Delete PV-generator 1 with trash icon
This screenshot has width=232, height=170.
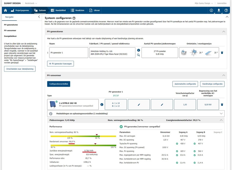click(222, 53)
